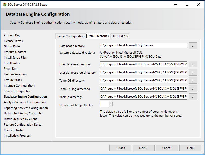Select License Terms step in sidebar
The width and height of the screenshot is (205, 155).
tap(13, 41)
